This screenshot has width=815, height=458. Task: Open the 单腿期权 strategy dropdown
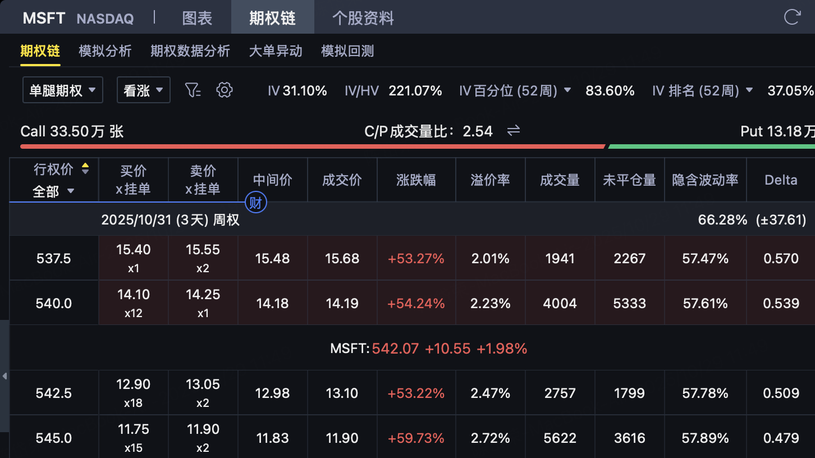pyautogui.click(x=63, y=90)
